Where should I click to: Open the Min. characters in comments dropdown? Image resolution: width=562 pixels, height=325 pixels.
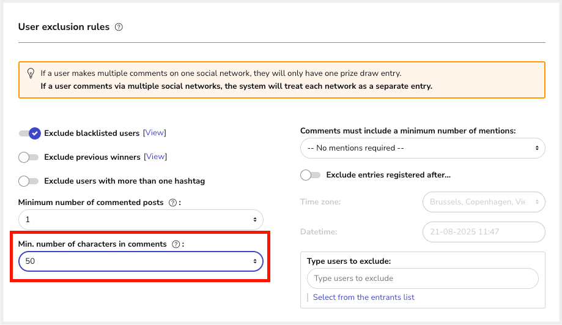[141, 261]
